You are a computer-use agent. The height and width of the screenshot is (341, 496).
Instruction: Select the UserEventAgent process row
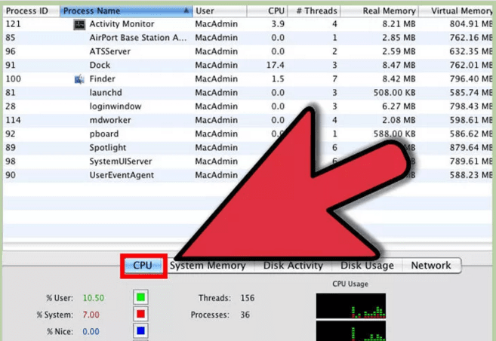coord(248,175)
